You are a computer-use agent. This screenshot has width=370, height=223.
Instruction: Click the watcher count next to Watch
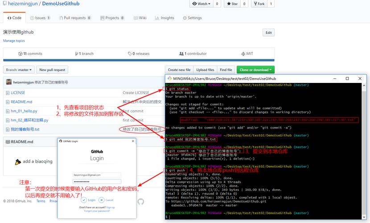tap(217, 4)
